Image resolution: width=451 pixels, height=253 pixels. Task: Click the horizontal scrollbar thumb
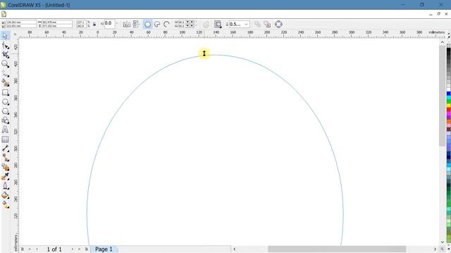tap(337, 249)
